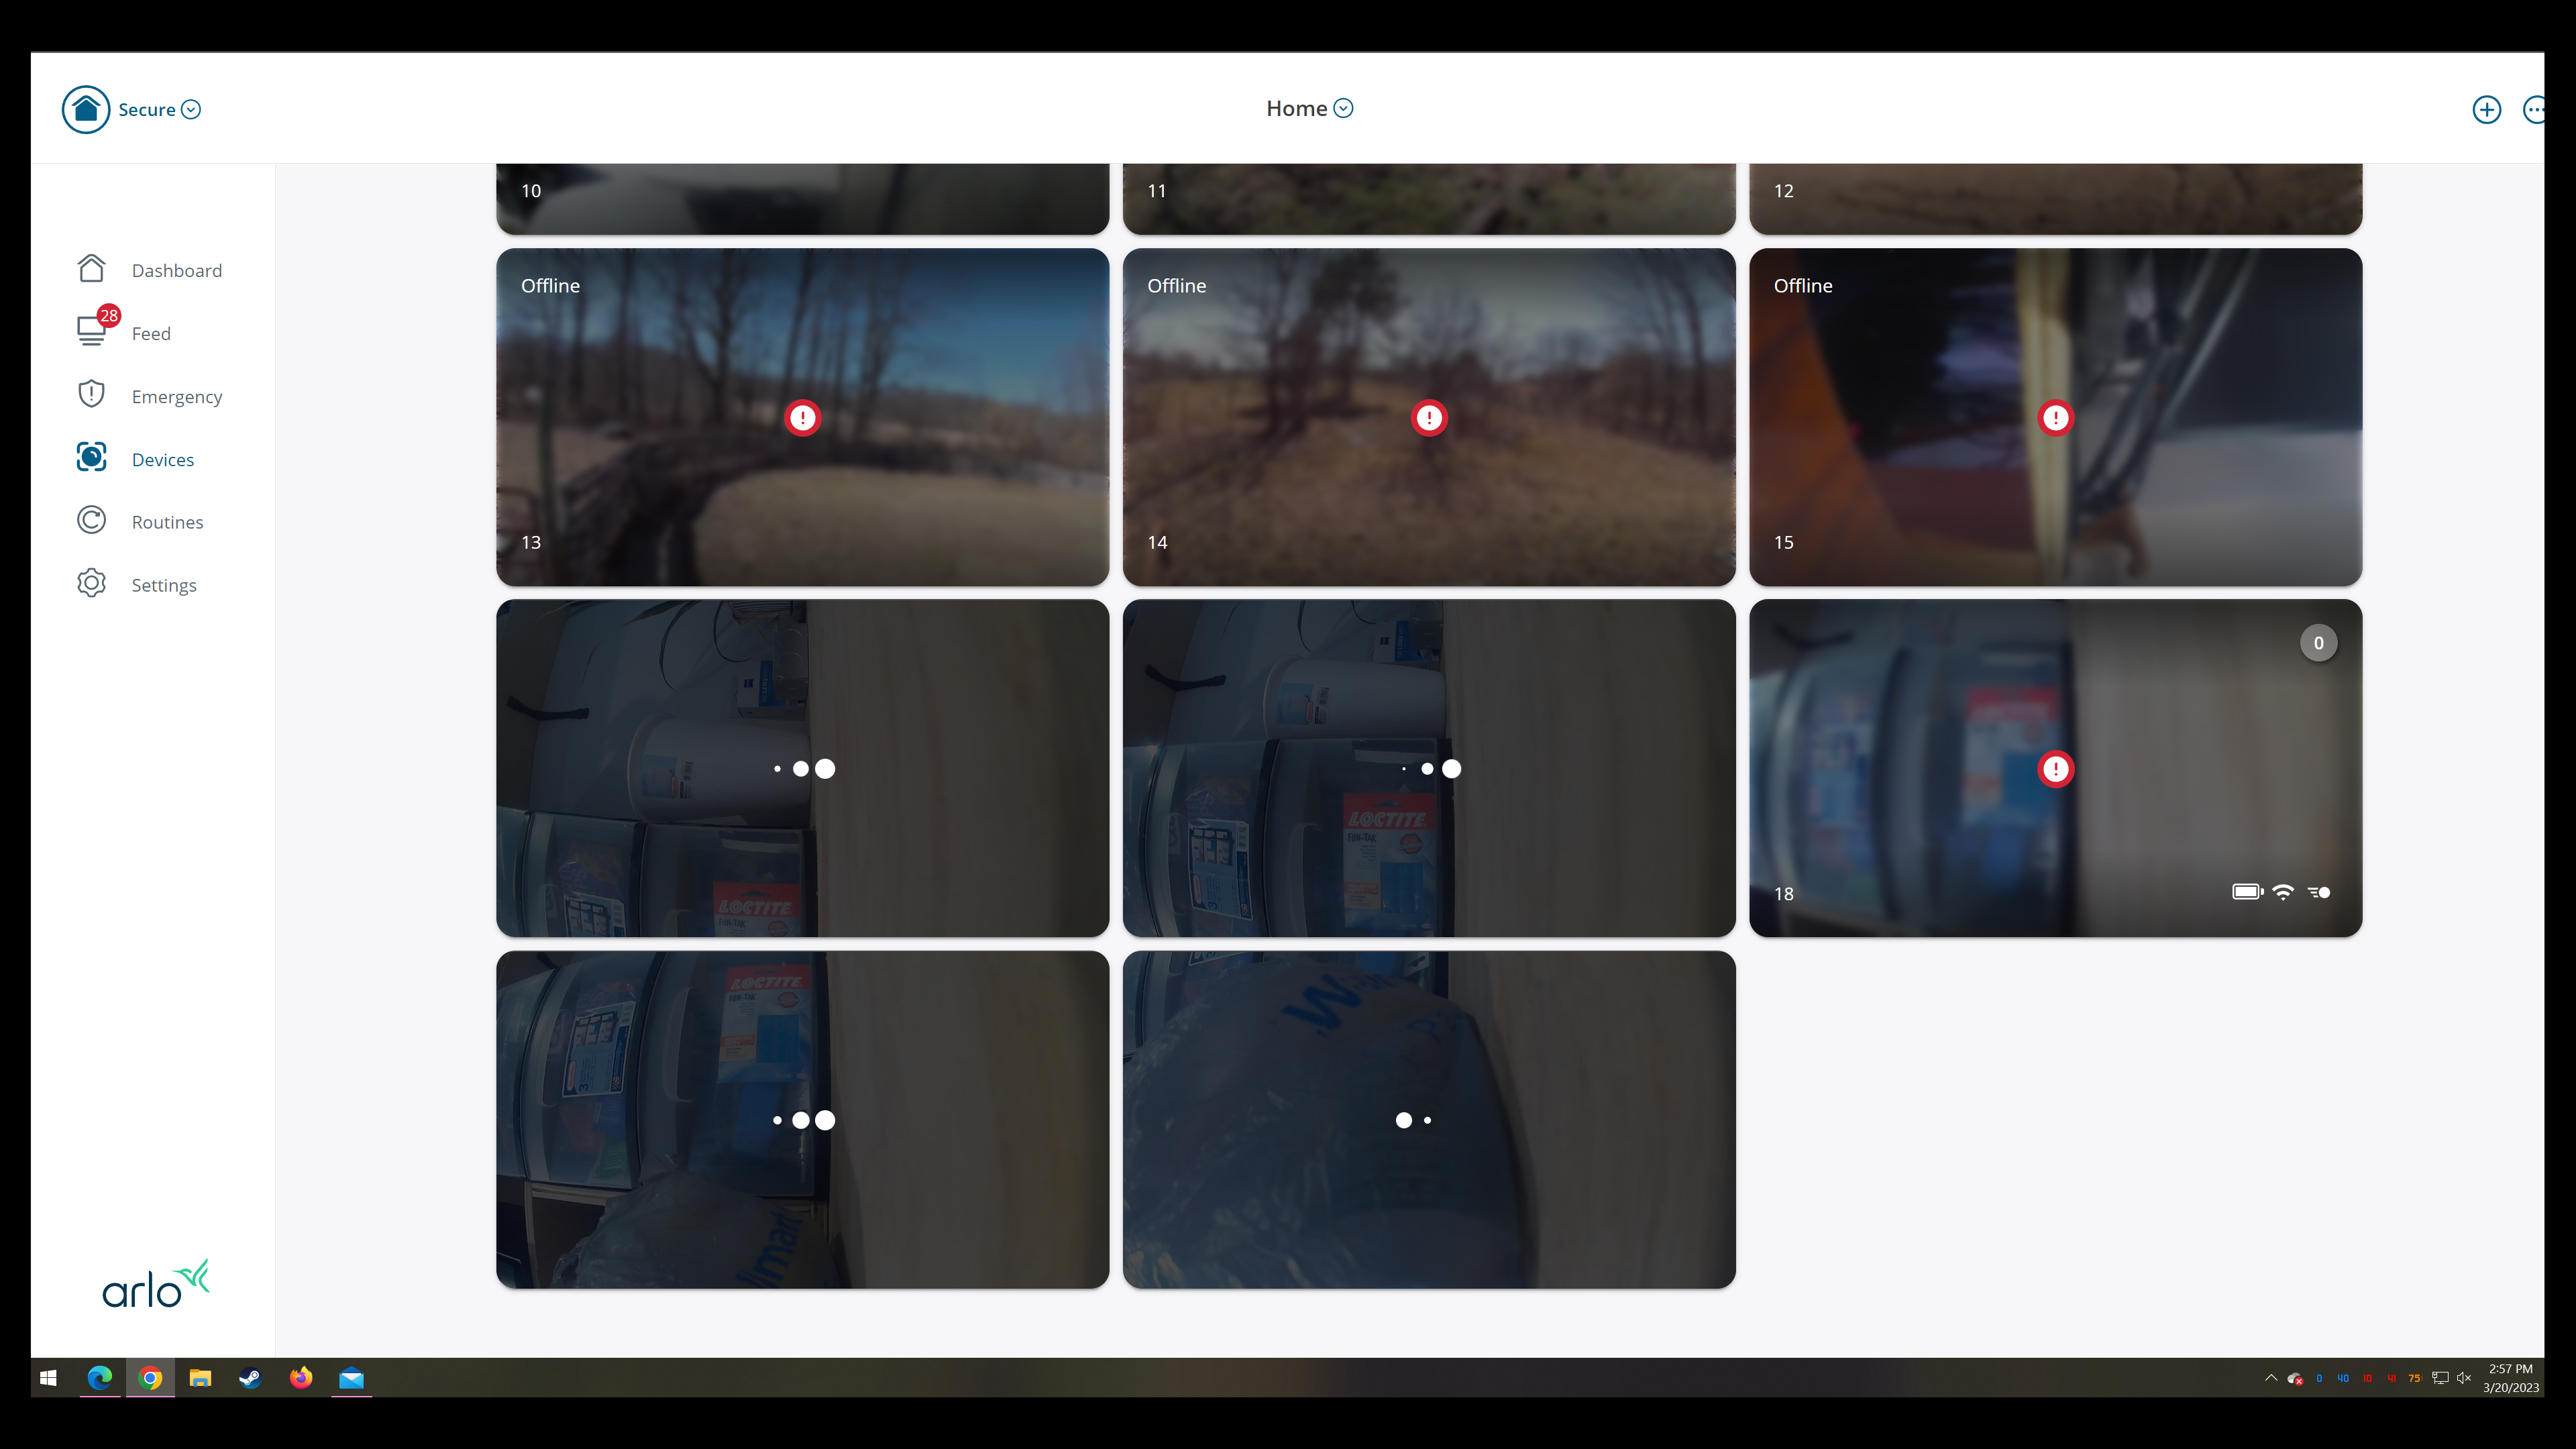The height and width of the screenshot is (1449, 2576).
Task: Click the Secure status indicator
Action: click(133, 108)
